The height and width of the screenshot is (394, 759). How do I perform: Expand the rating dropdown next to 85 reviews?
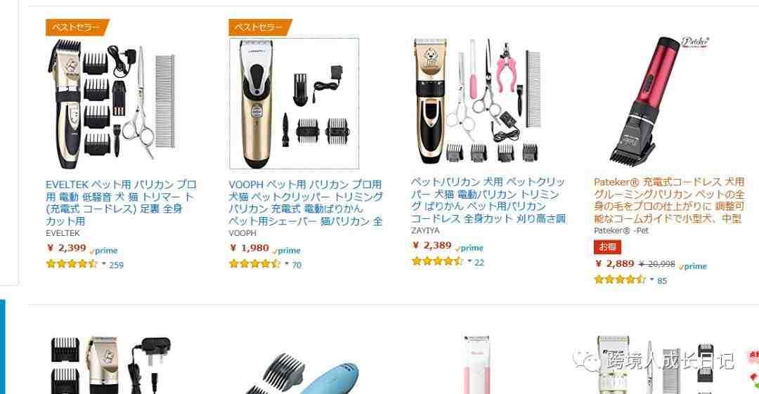click(x=651, y=280)
